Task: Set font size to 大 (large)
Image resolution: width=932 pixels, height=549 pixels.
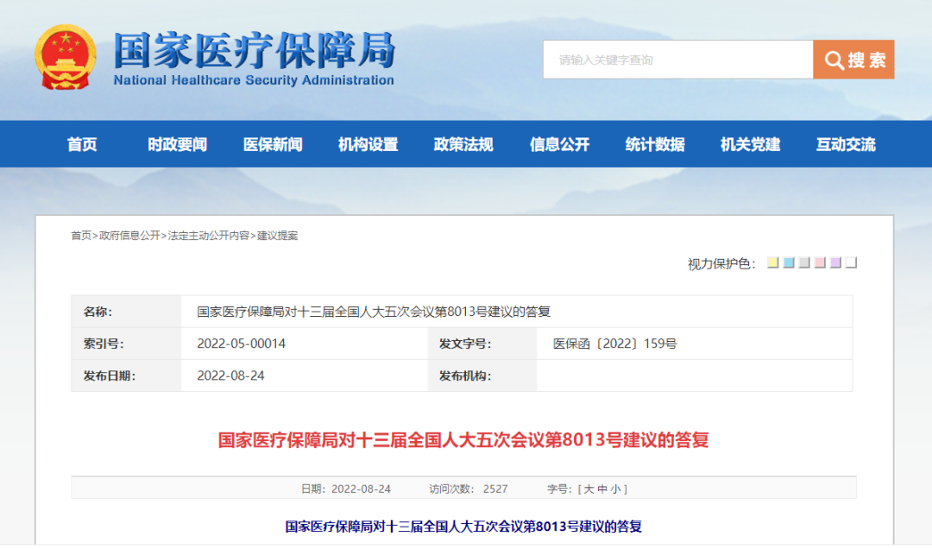Action: pyautogui.click(x=589, y=489)
